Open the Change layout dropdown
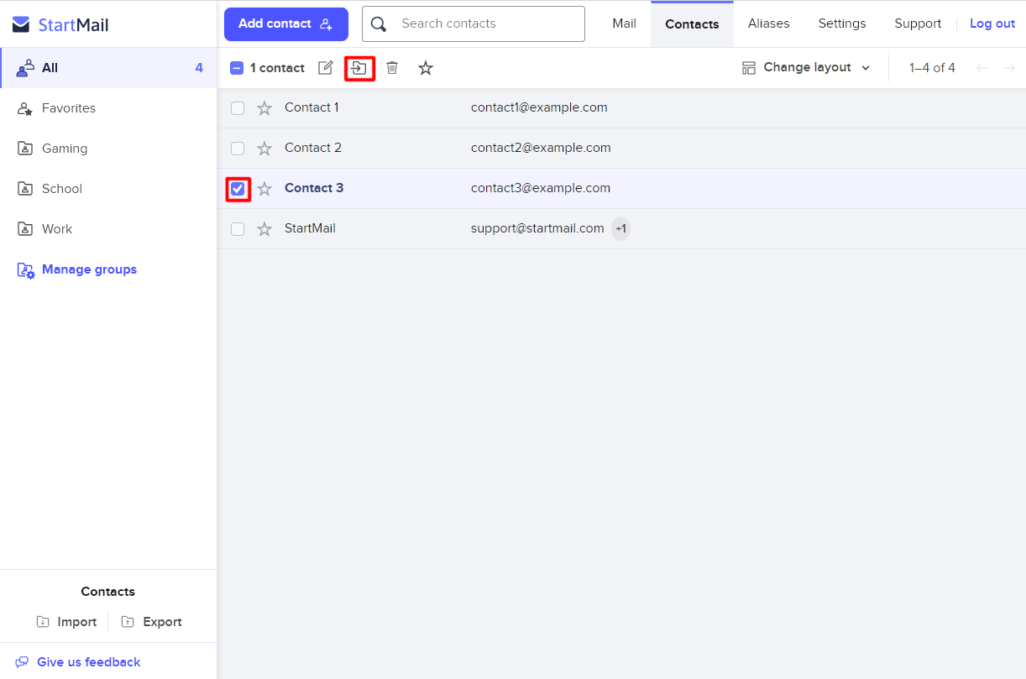 pyautogui.click(x=806, y=68)
